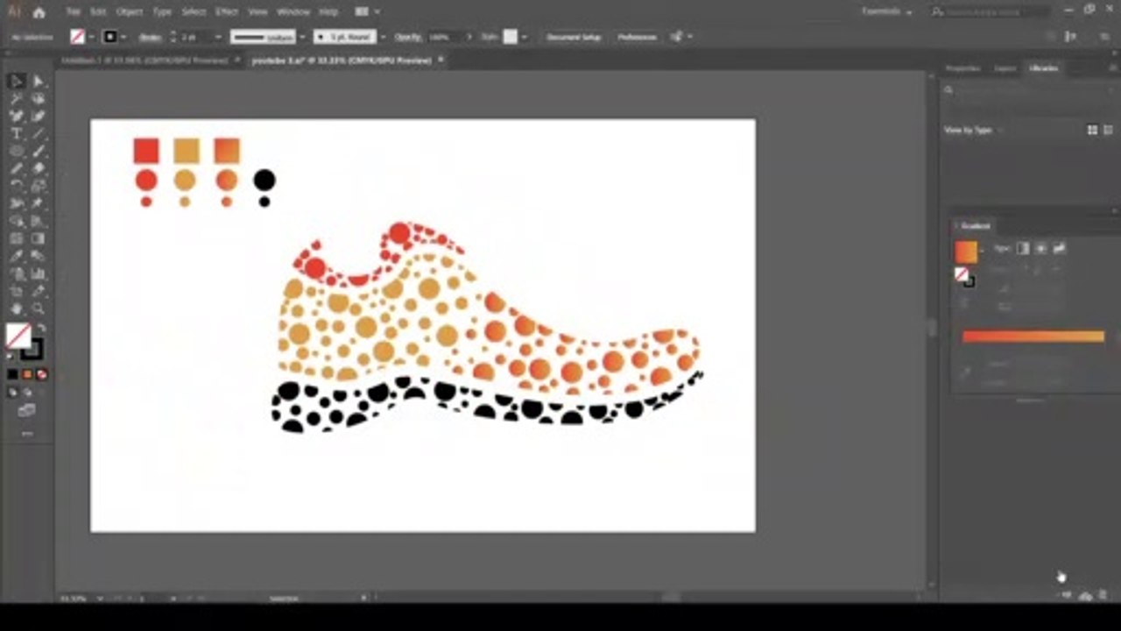Open the brush definition dropdown
This screenshot has width=1121, height=631.
point(381,37)
